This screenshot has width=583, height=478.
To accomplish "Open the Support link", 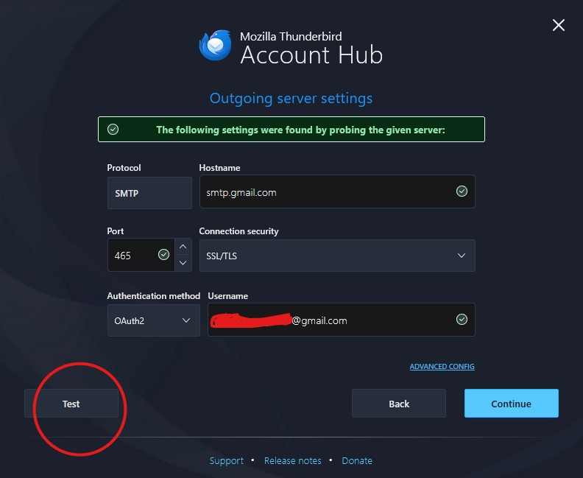I will click(x=227, y=460).
